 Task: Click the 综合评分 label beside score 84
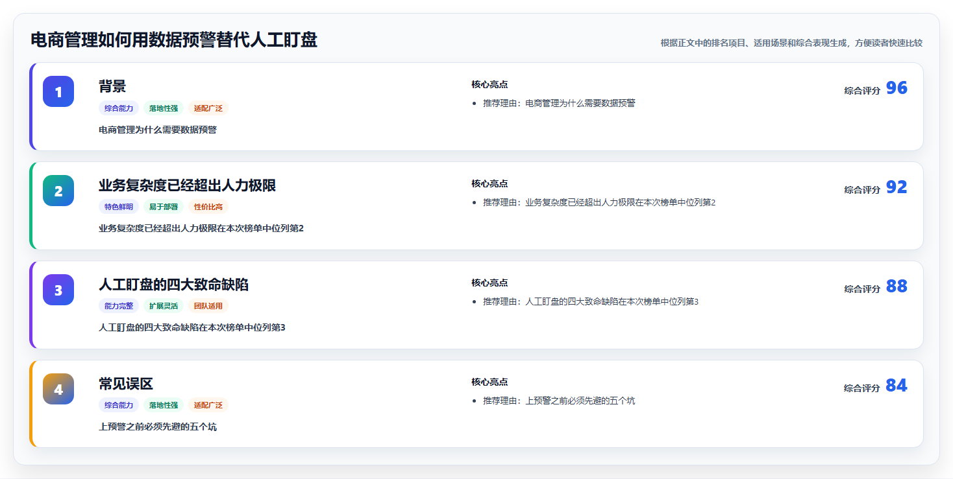pos(862,388)
